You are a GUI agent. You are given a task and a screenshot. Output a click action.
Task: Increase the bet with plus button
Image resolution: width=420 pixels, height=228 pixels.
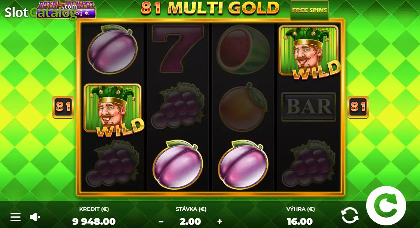pos(220,222)
